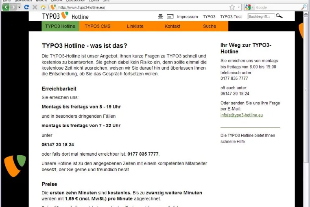The width and height of the screenshot is (310, 207).
Task: Select the TYPO3 CMS navigation tab
Action: point(98,26)
